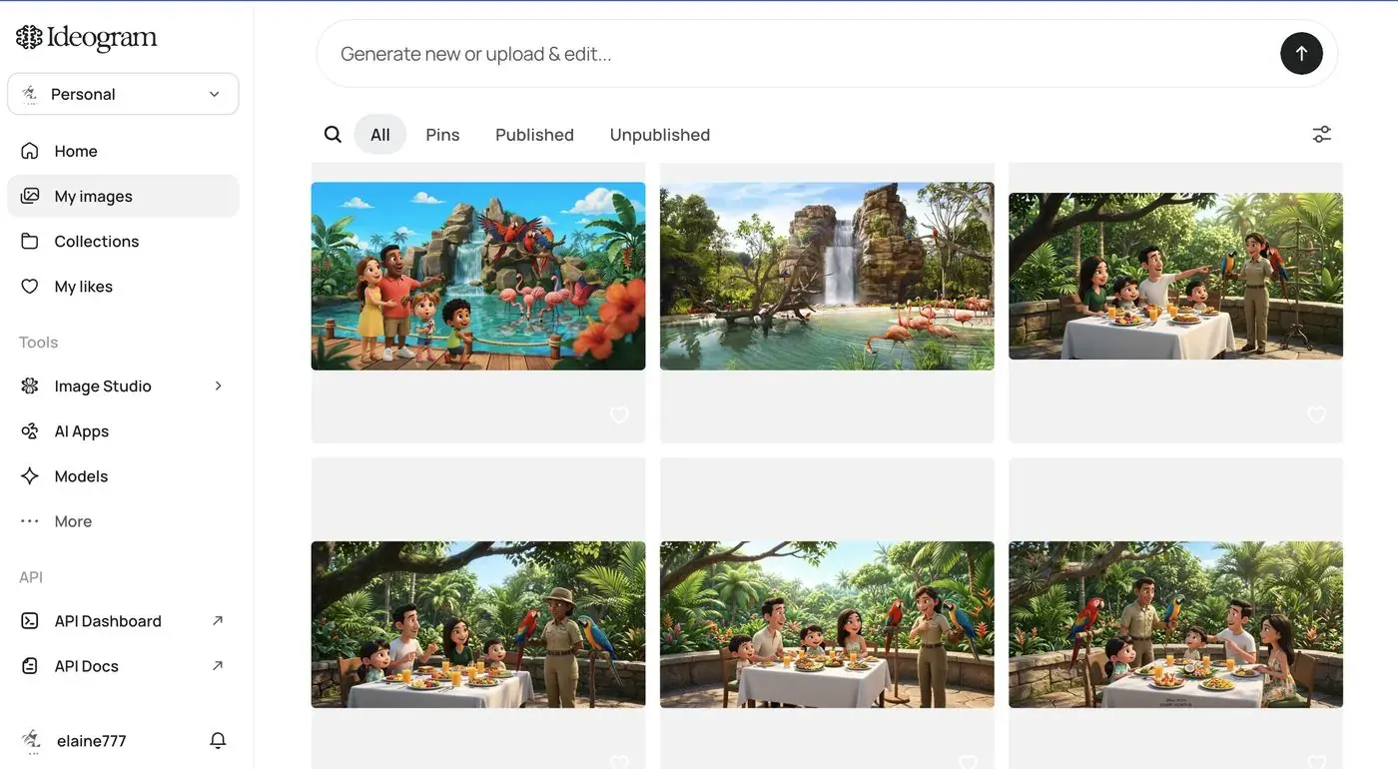Like the dad pointing parrots image

[x=1316, y=414]
